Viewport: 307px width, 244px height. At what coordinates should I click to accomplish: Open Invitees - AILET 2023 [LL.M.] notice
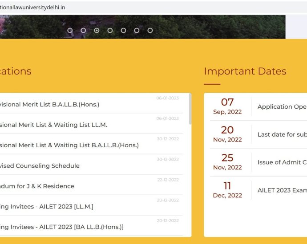point(47,207)
